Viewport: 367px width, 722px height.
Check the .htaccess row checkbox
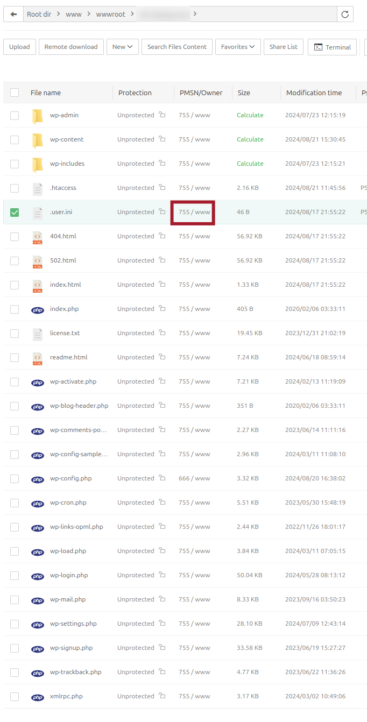pos(15,188)
